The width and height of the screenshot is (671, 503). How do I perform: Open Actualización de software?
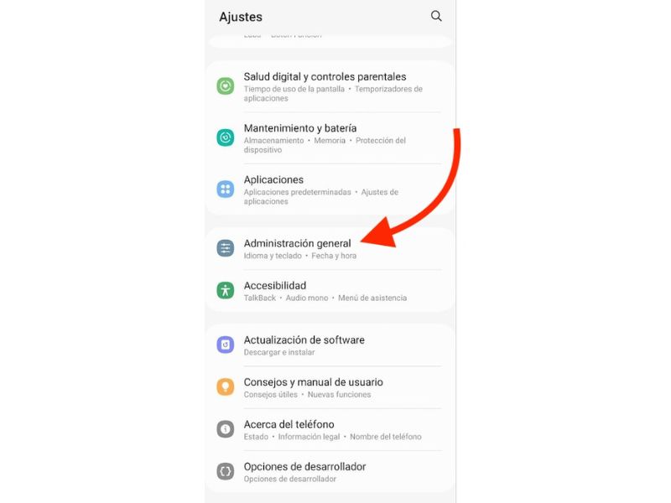pyautogui.click(x=330, y=345)
